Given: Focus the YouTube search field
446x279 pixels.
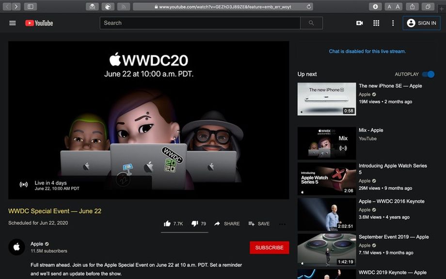Looking at the screenshot, I should 200,23.
